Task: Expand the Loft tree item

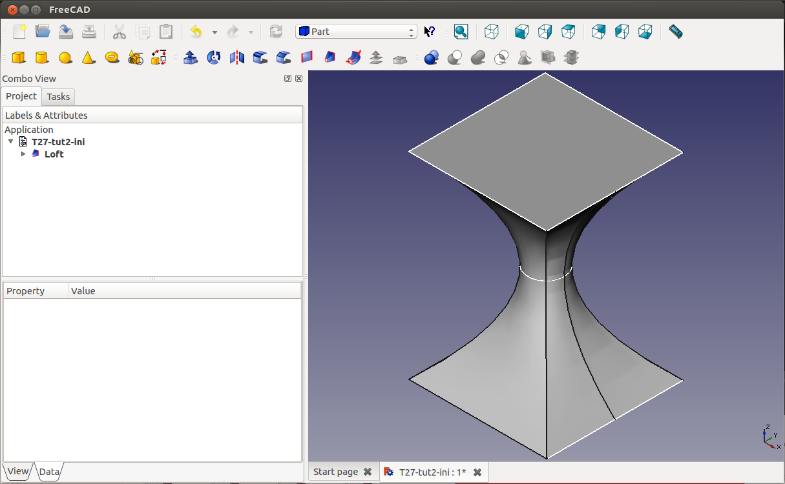Action: click(x=23, y=154)
